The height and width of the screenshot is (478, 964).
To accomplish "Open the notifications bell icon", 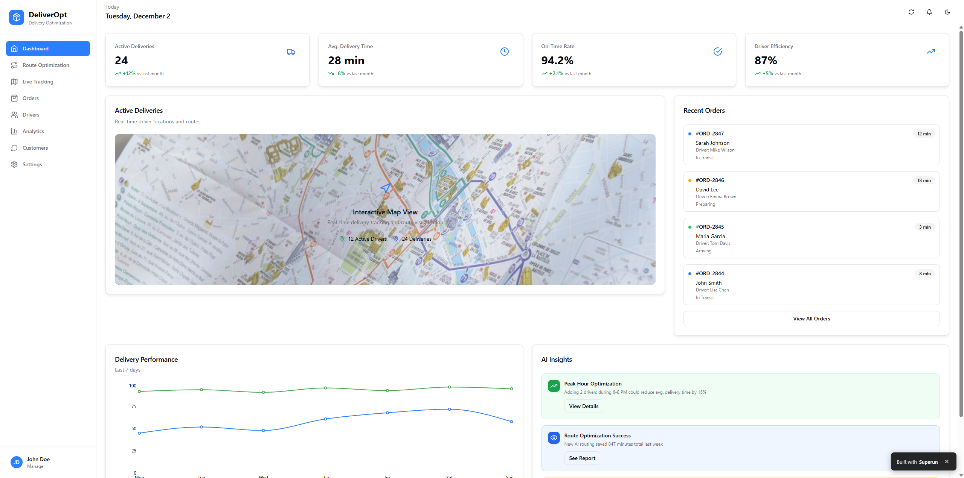I will [x=929, y=12].
